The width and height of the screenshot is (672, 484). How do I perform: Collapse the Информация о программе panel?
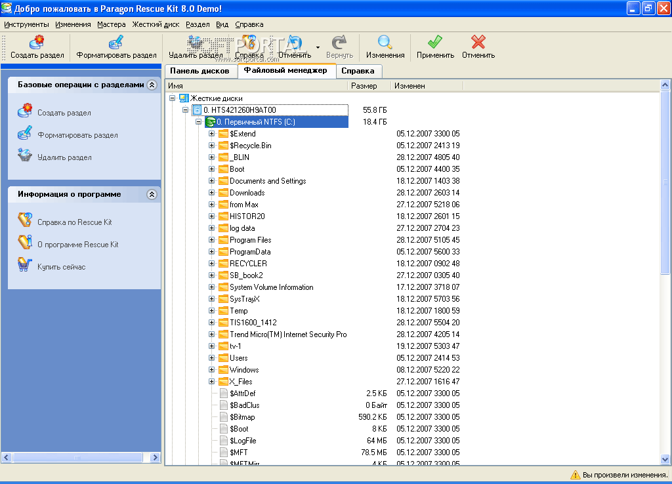(x=152, y=195)
